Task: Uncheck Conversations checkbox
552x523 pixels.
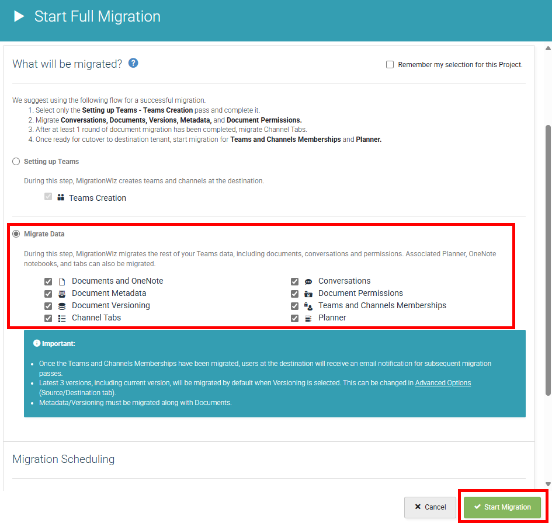Action: click(294, 282)
